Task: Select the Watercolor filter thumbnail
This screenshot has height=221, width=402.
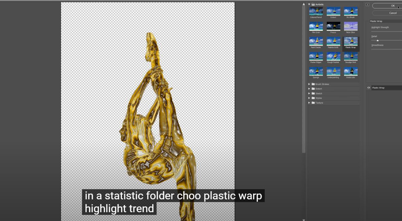Action: click(350, 71)
